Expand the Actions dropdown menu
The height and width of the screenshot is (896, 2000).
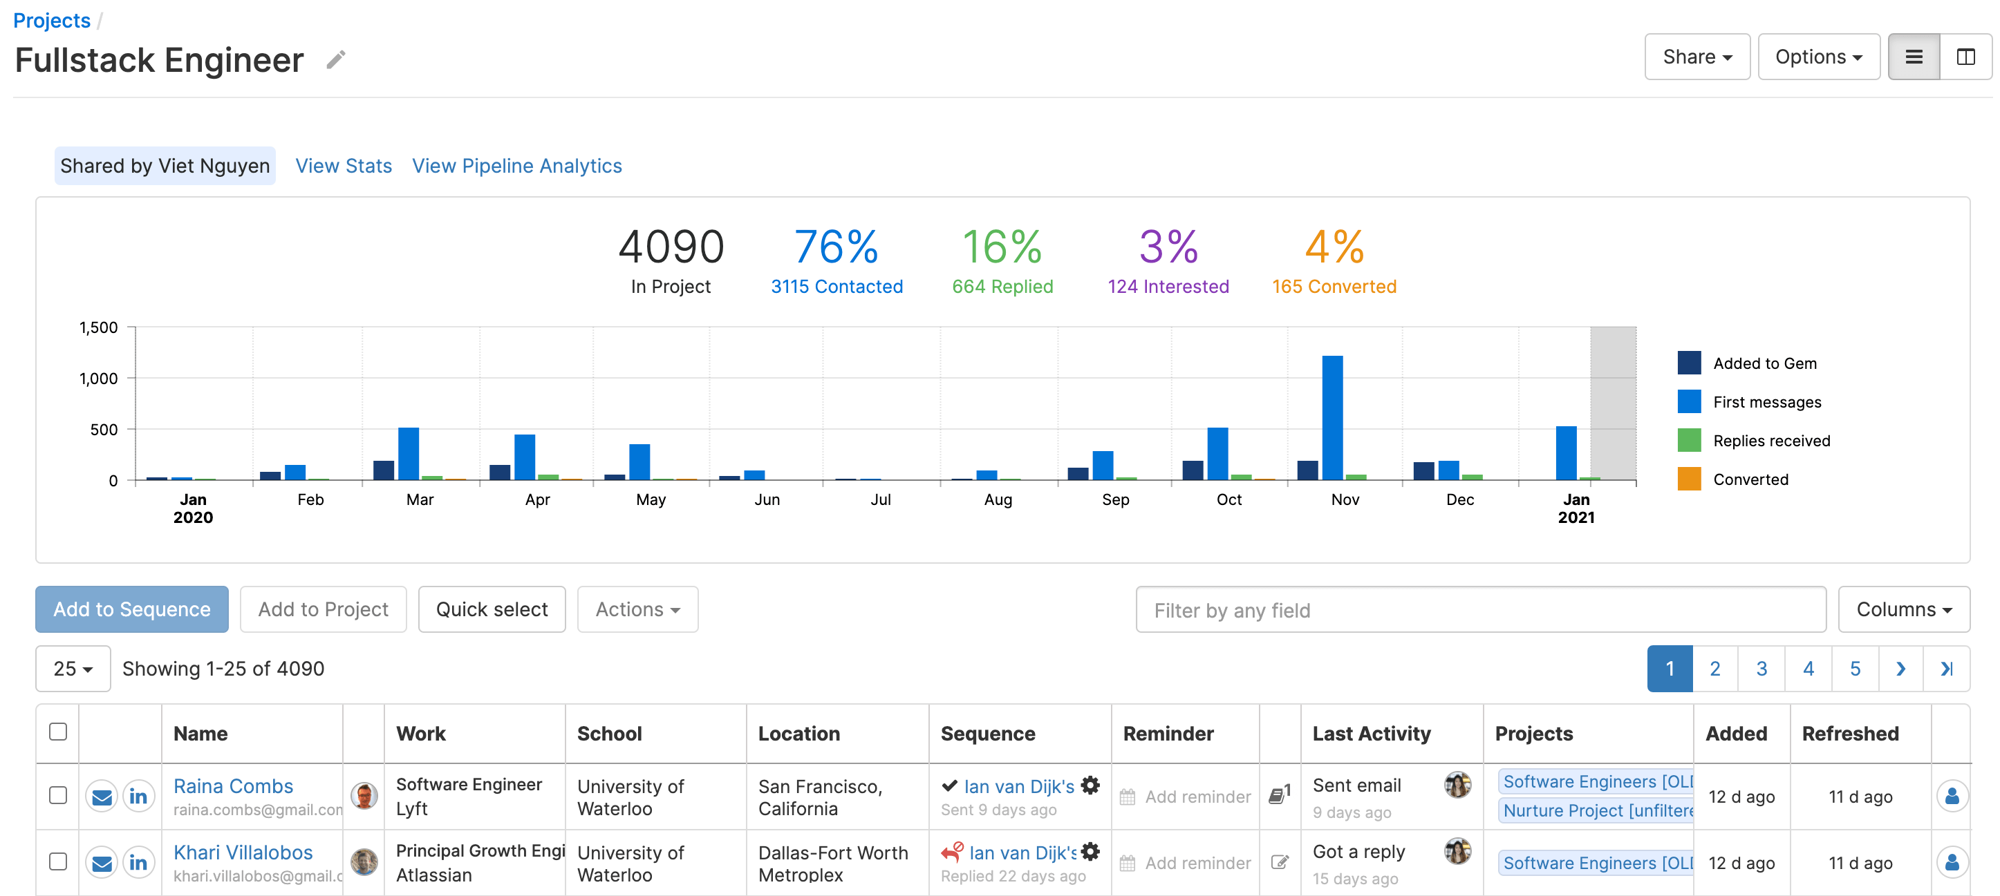pos(638,609)
